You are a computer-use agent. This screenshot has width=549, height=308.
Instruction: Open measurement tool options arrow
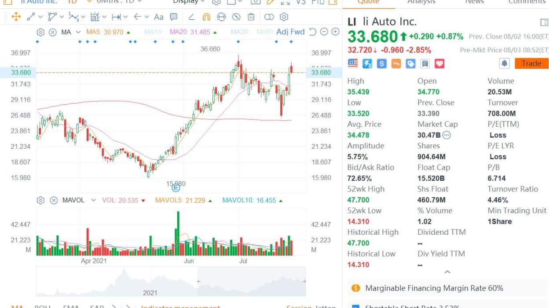[x=104, y=17]
